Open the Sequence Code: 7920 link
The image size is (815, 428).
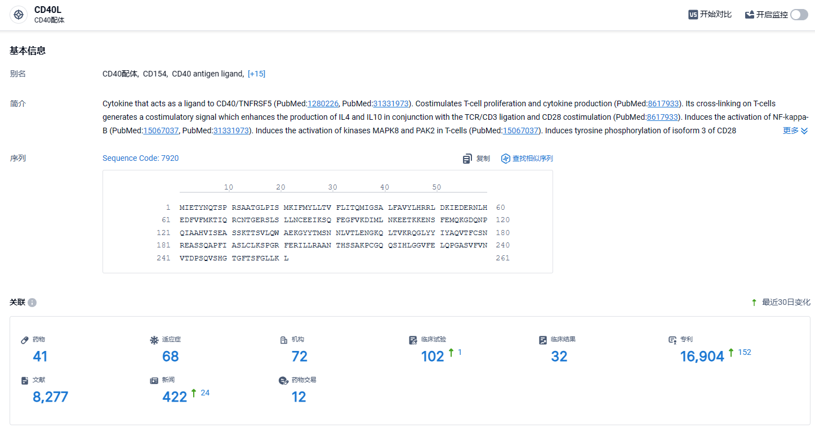pos(141,158)
